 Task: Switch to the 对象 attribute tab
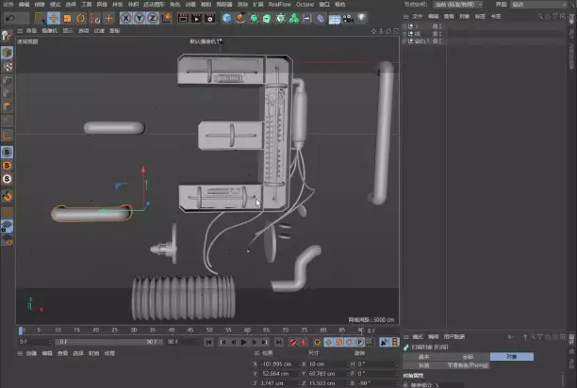[x=512, y=357]
